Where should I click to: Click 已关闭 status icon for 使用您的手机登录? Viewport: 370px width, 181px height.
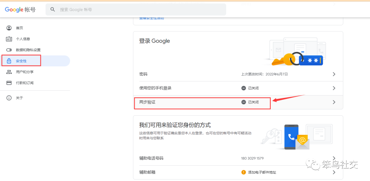(x=244, y=88)
